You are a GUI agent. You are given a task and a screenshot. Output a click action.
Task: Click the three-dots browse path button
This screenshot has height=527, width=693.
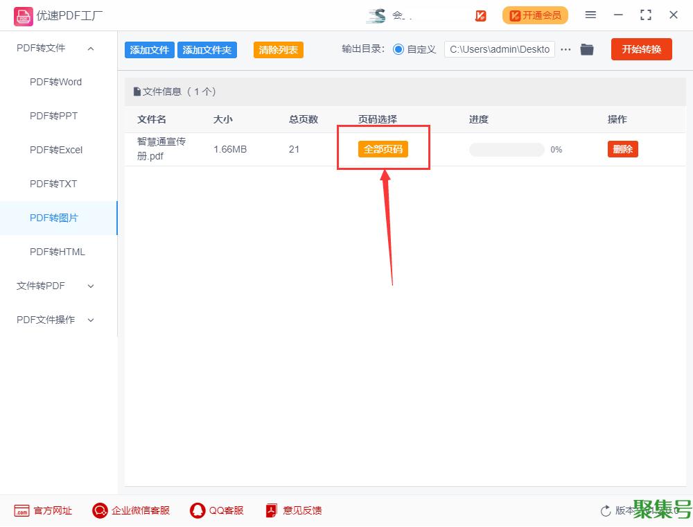(565, 49)
